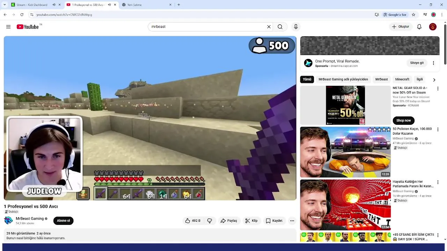
Task: Select the İlgili filter chip
Action: click(420, 79)
